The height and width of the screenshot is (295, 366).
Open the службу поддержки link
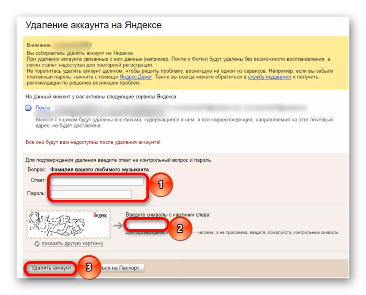coord(270,77)
